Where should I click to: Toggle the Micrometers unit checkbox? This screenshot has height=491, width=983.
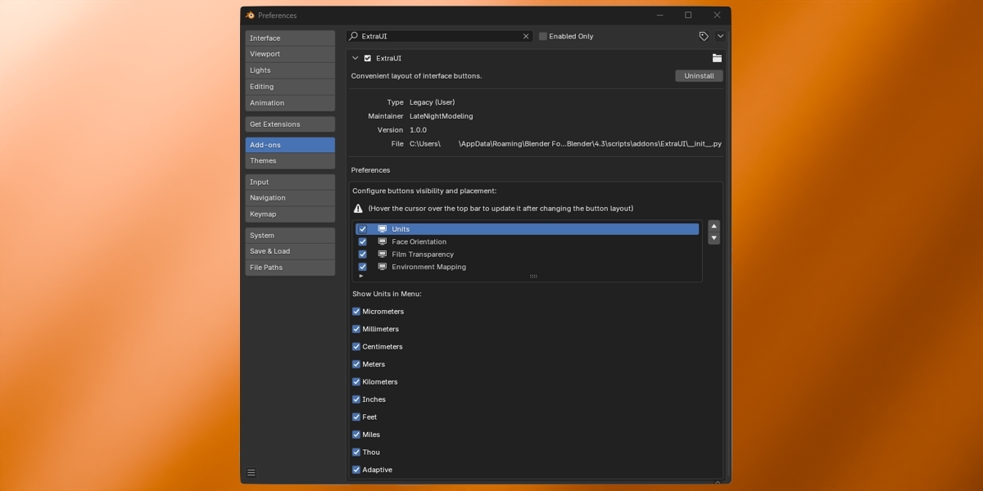tap(356, 312)
